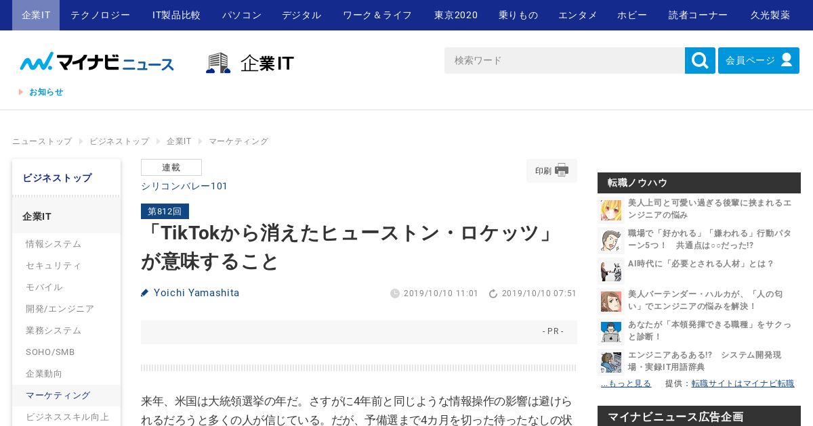Open あなたが「本領発揮できる職種」headline link
This screenshot has width=813, height=426.
click(x=709, y=331)
